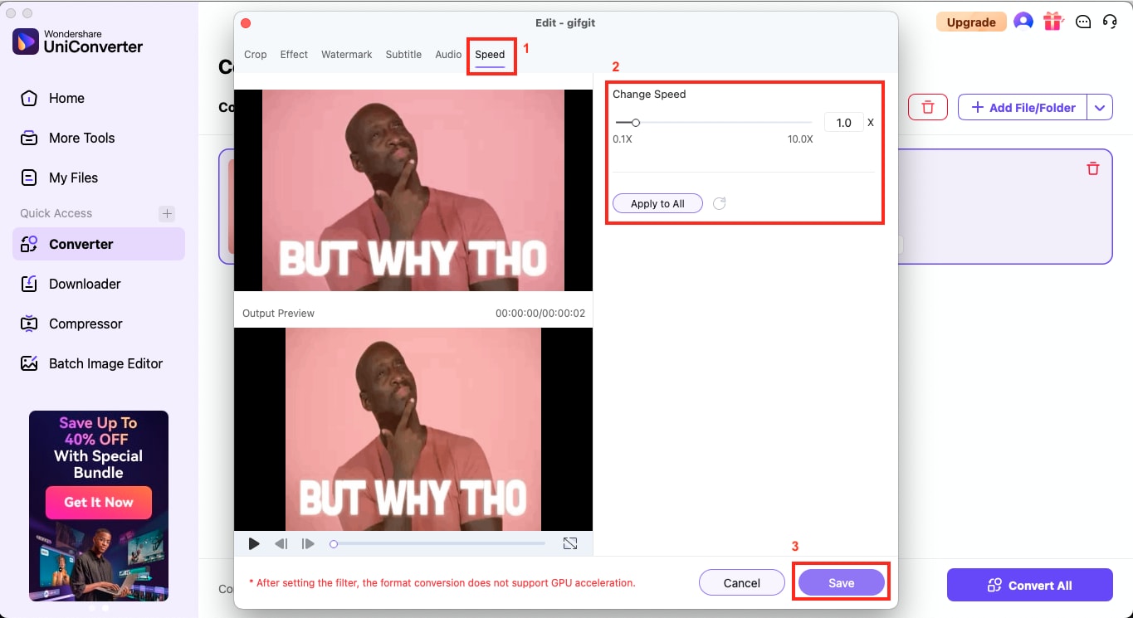
Task: Toggle fullscreen preview icon
Action: point(570,543)
